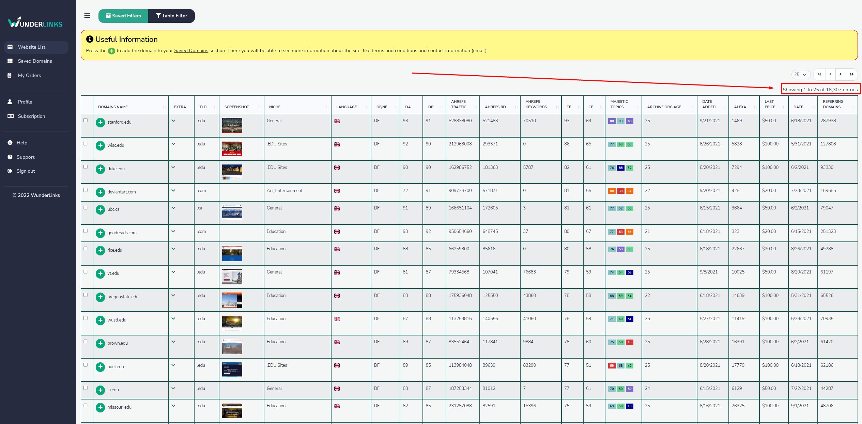Screen dimensions: 862x424
Task: Open the Support link in sidebar
Action: 36,157
